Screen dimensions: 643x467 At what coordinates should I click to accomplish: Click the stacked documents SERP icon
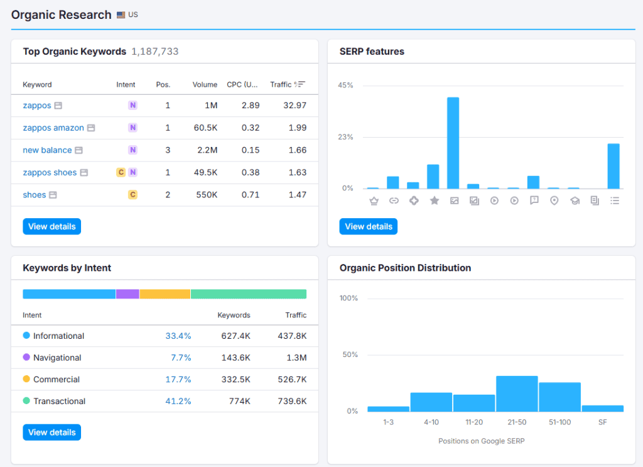595,201
